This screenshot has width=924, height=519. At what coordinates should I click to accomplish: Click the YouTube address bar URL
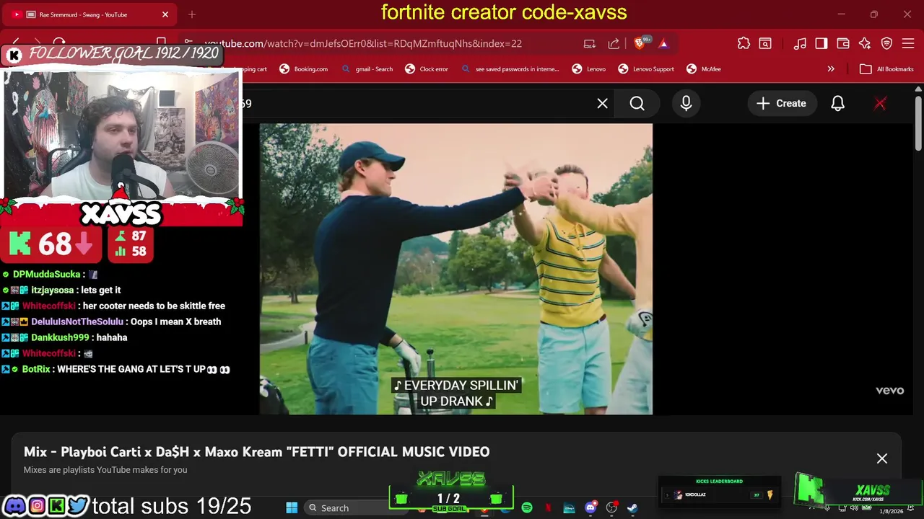(x=362, y=43)
